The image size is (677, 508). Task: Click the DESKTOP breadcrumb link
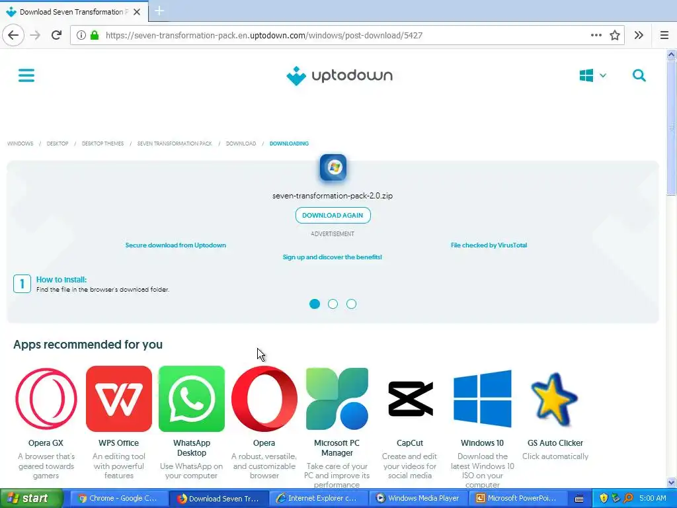click(x=58, y=144)
